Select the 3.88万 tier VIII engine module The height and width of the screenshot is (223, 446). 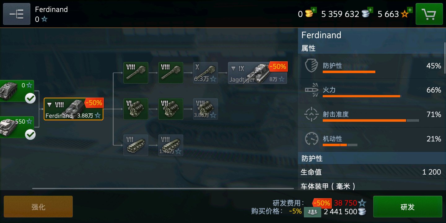(205, 109)
